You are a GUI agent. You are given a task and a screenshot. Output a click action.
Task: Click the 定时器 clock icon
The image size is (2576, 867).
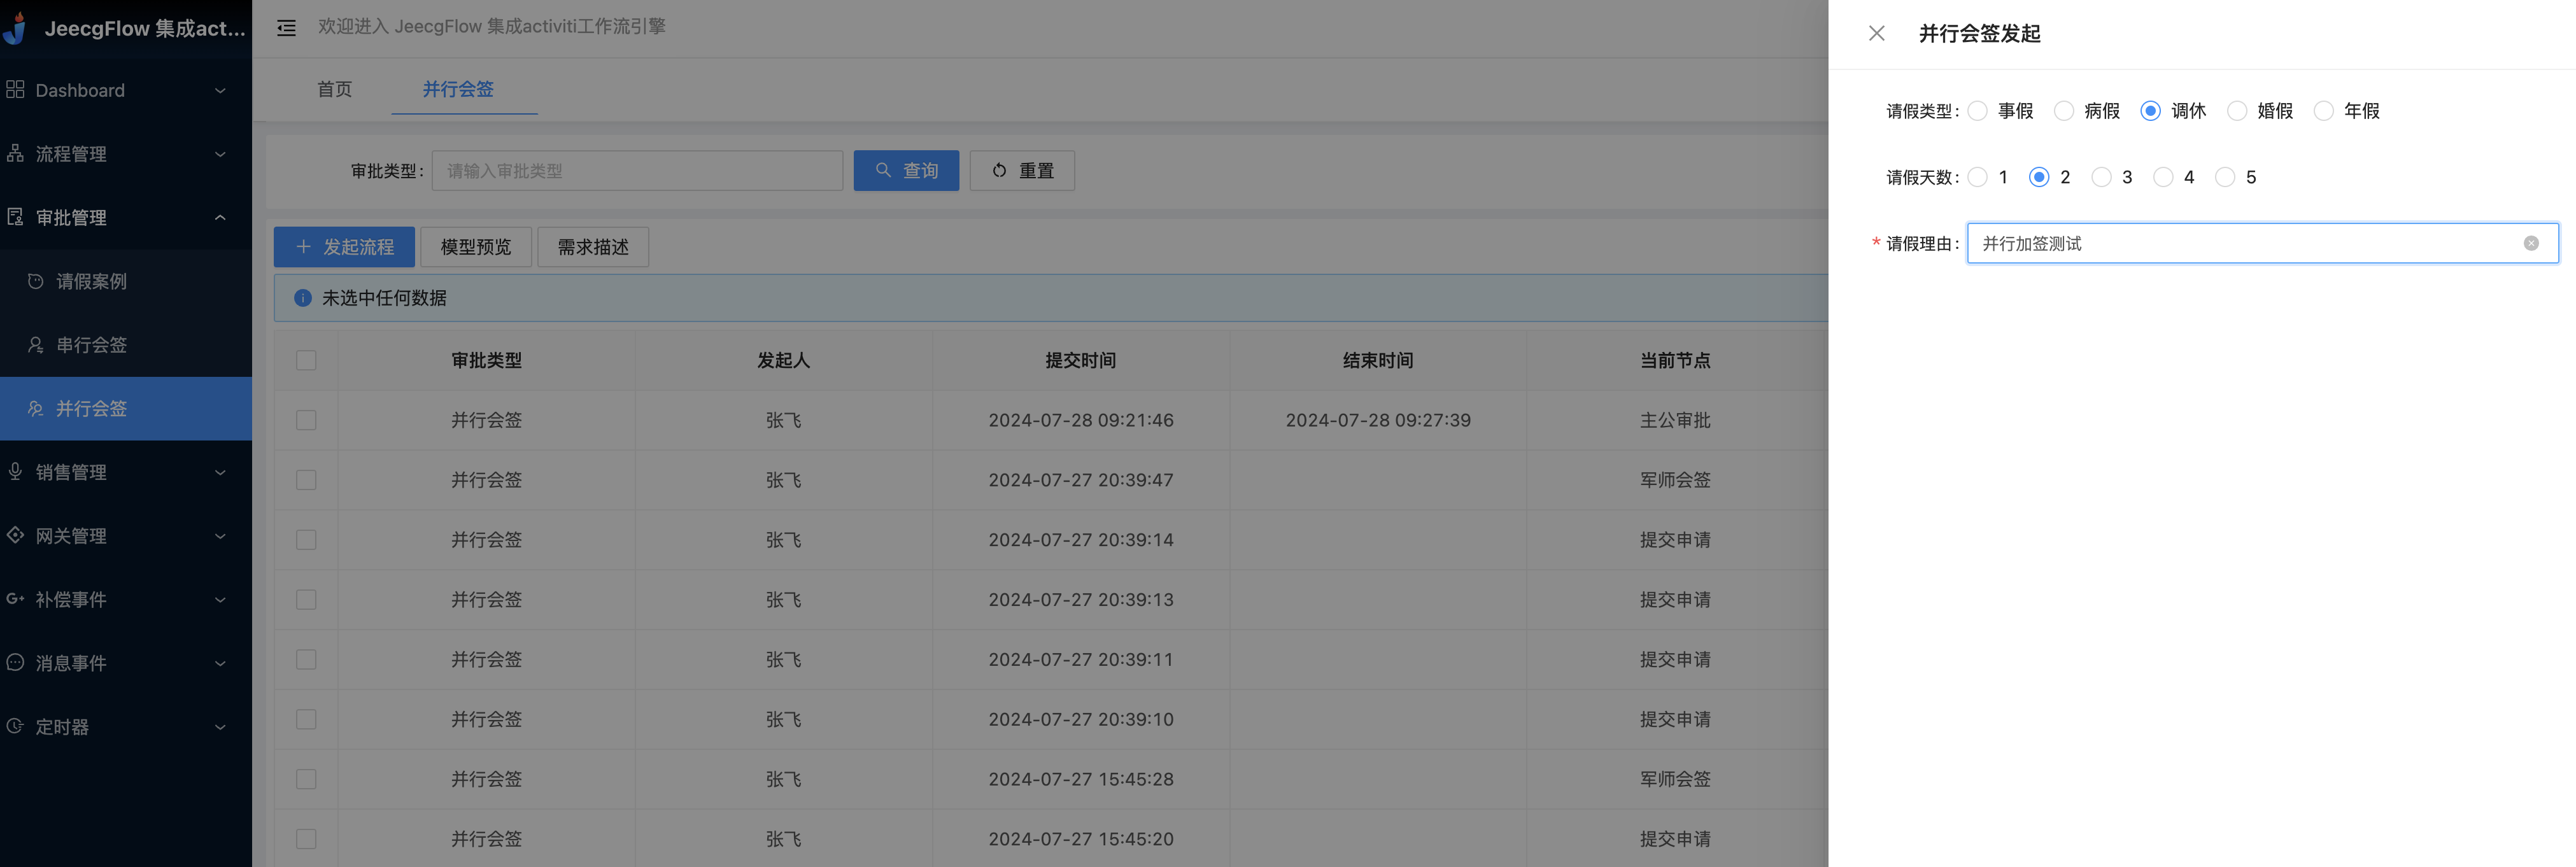point(15,726)
